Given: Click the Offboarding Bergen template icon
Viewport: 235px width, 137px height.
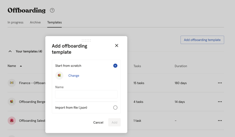Looking at the screenshot, I should coord(12,102).
